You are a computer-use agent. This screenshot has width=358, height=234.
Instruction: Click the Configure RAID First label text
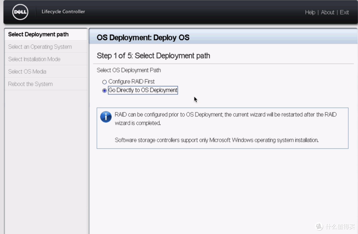click(x=131, y=82)
